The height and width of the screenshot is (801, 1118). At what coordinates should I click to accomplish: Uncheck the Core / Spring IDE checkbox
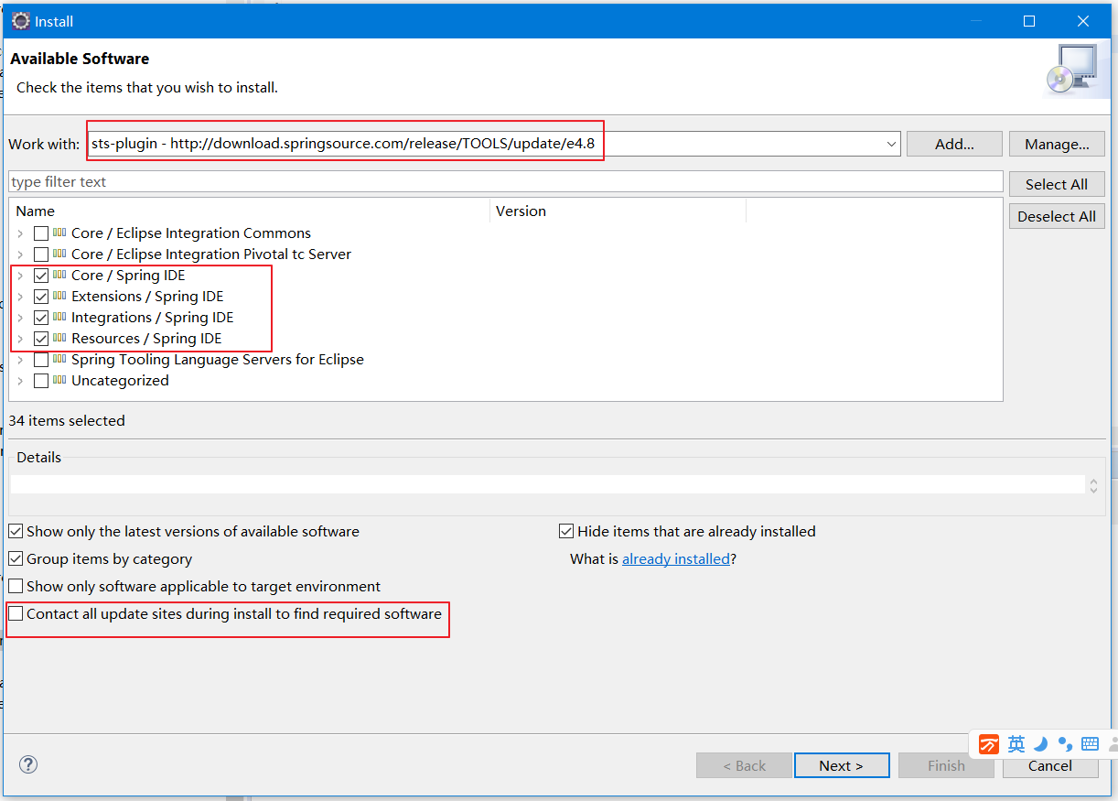41,276
